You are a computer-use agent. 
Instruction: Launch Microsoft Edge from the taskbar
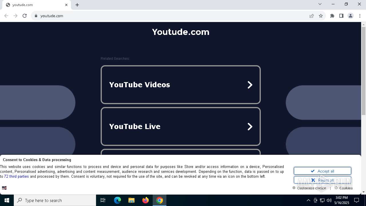click(x=118, y=200)
